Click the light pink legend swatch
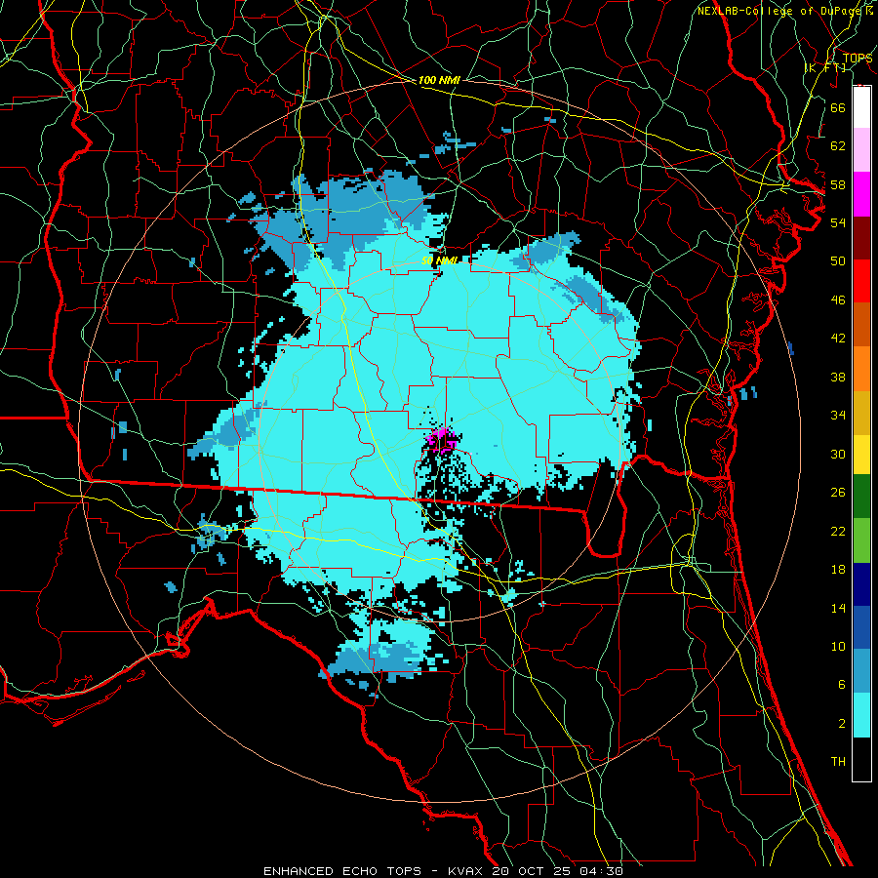Screen dimensions: 878x878 tap(861, 149)
